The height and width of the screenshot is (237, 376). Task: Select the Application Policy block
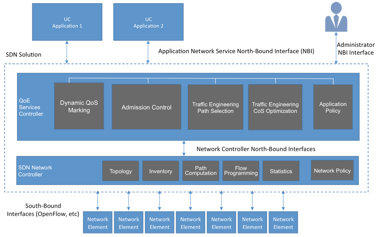[333, 107]
